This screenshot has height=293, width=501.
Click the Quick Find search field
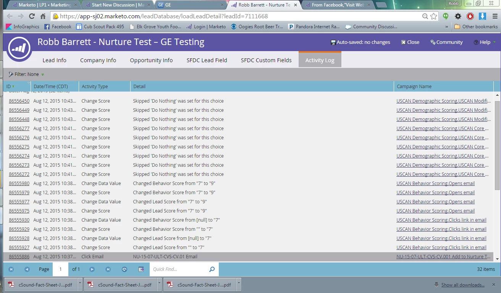pyautogui.click(x=179, y=269)
